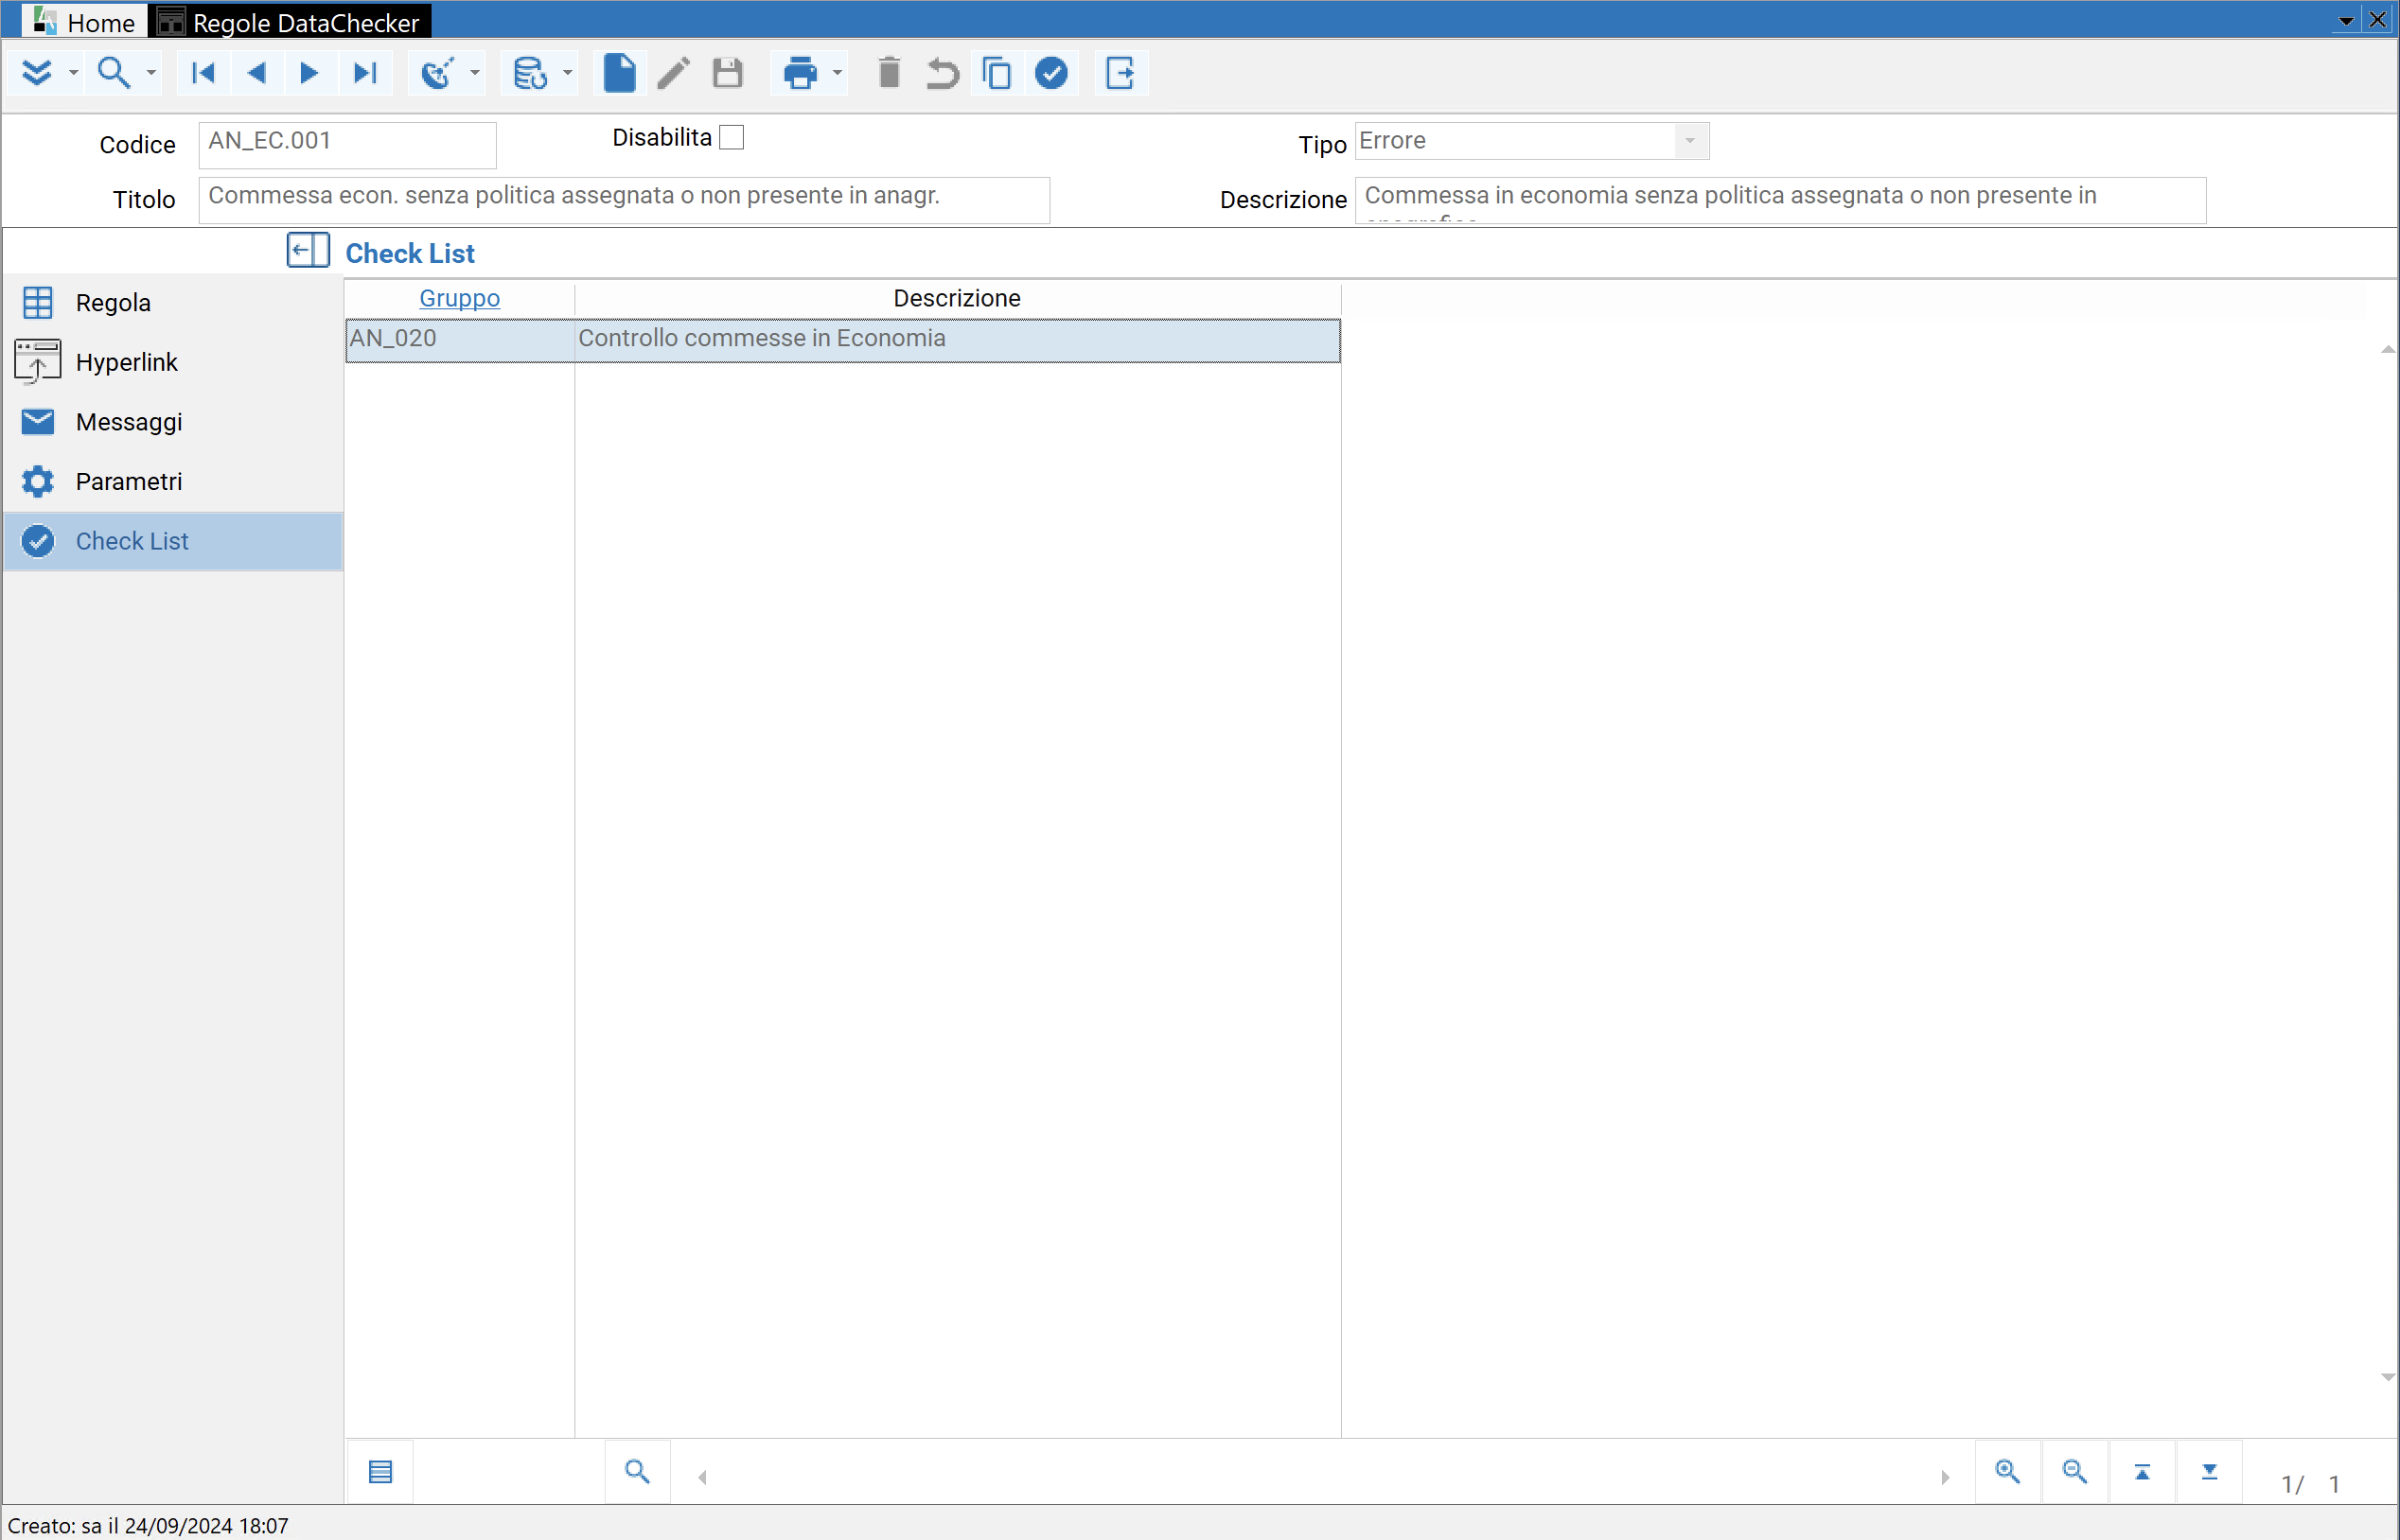Click the undo arrow icon

click(943, 73)
